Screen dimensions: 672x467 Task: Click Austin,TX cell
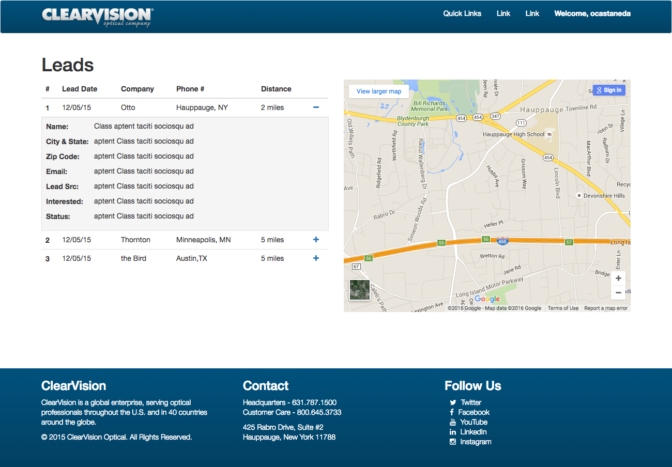[192, 258]
